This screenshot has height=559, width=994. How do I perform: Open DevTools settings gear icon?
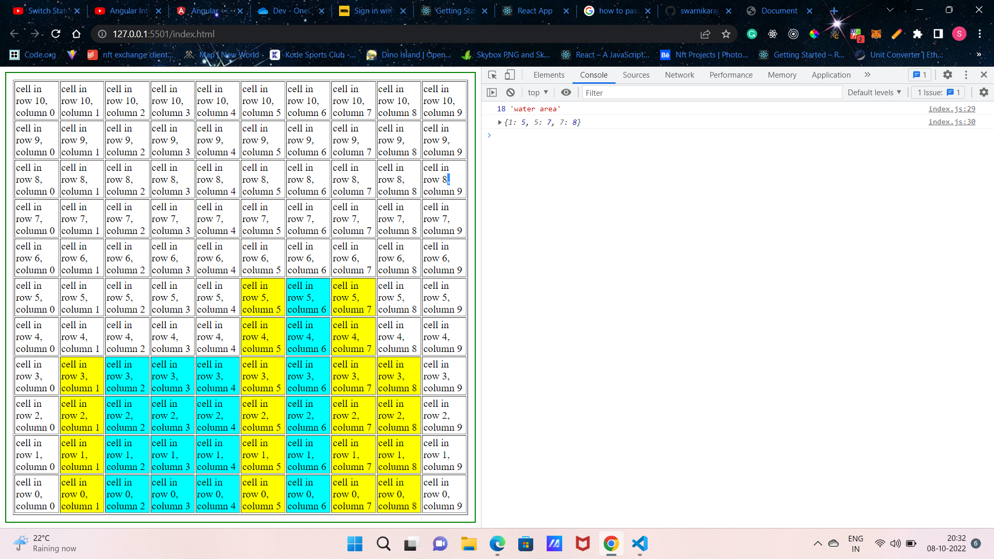pyautogui.click(x=947, y=75)
